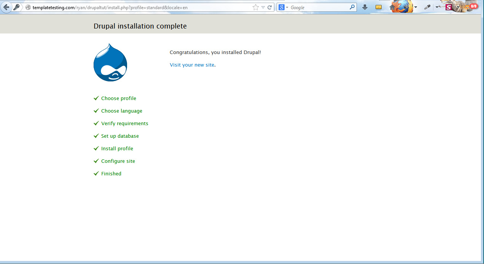Click the Drupal drop logo
The width and height of the screenshot is (484, 264).
(110, 62)
